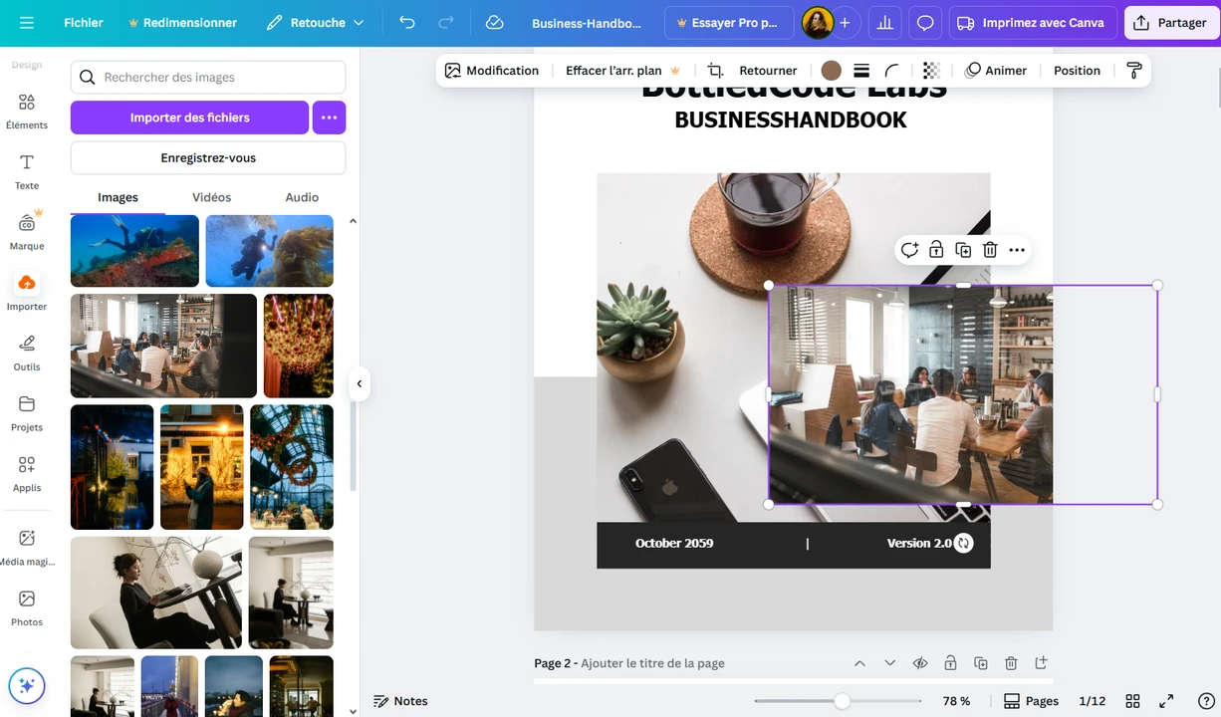Open transparency checkerboard option

click(x=931, y=71)
